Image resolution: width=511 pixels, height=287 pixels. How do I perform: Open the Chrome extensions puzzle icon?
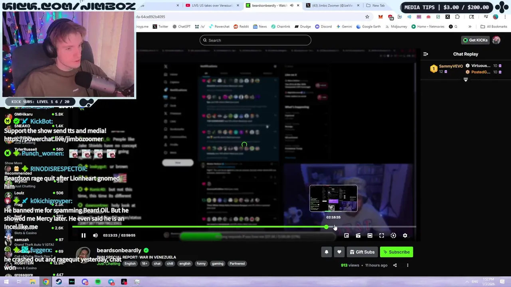tap(457, 17)
